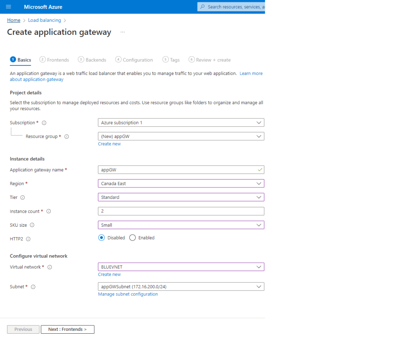Click the Subscription info icon
The width and height of the screenshot is (406, 340).
44,123
